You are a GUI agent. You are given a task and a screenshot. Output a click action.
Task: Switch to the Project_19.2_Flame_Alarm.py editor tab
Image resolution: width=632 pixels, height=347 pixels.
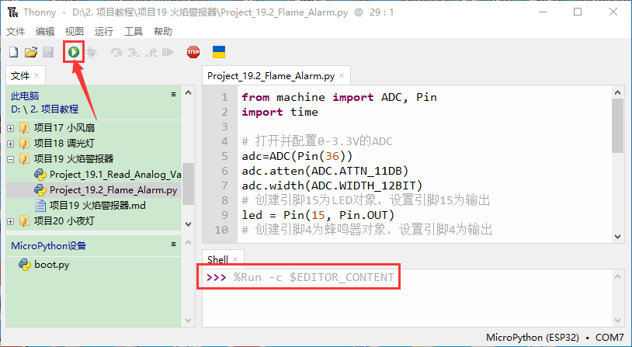pyautogui.click(x=271, y=76)
